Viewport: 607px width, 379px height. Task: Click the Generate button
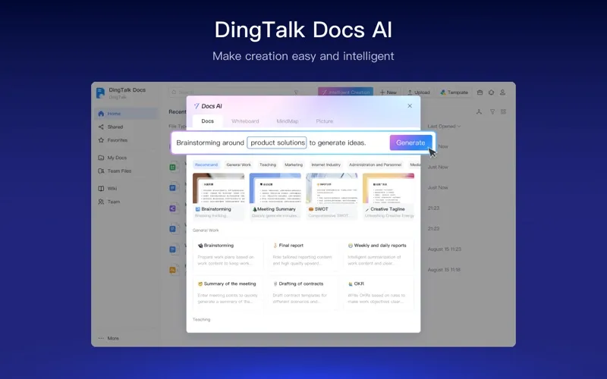click(410, 143)
